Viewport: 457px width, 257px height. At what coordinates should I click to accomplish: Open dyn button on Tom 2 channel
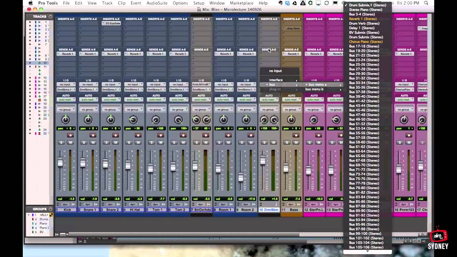(x=178, y=205)
